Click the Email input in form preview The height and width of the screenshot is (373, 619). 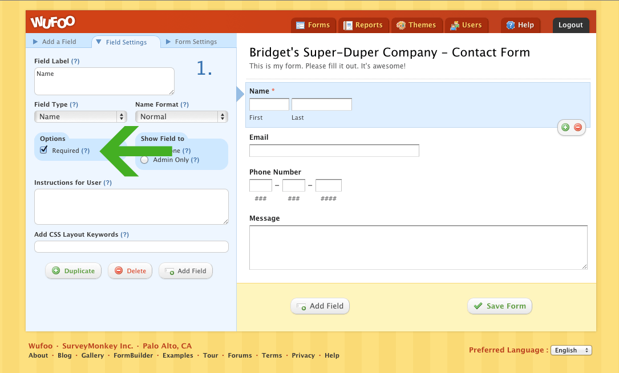tap(334, 151)
